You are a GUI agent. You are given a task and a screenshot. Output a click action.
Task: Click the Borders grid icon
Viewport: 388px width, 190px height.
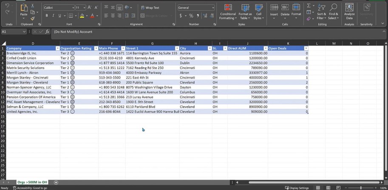[71, 16]
